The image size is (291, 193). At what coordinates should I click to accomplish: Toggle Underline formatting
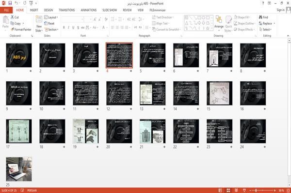73,28
